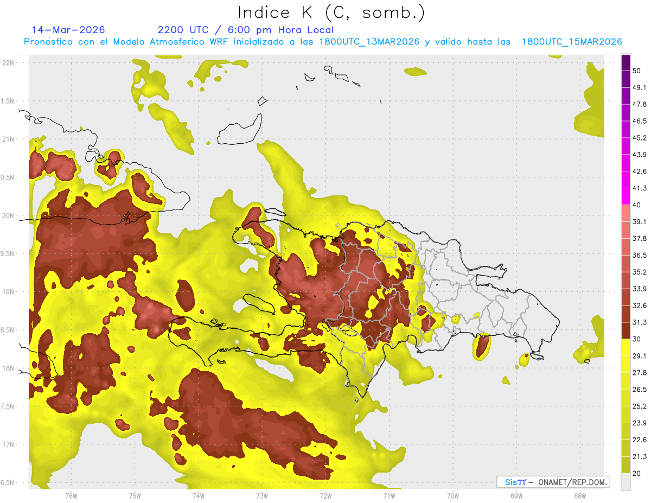651x503 pixels.
Task: Click the colorbar value "39.1"
Action: pyautogui.click(x=640, y=221)
